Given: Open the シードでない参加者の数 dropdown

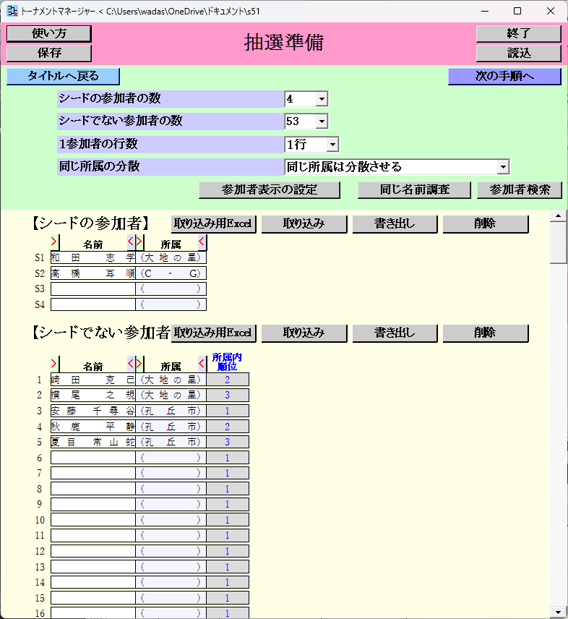Looking at the screenshot, I should coord(322,121).
